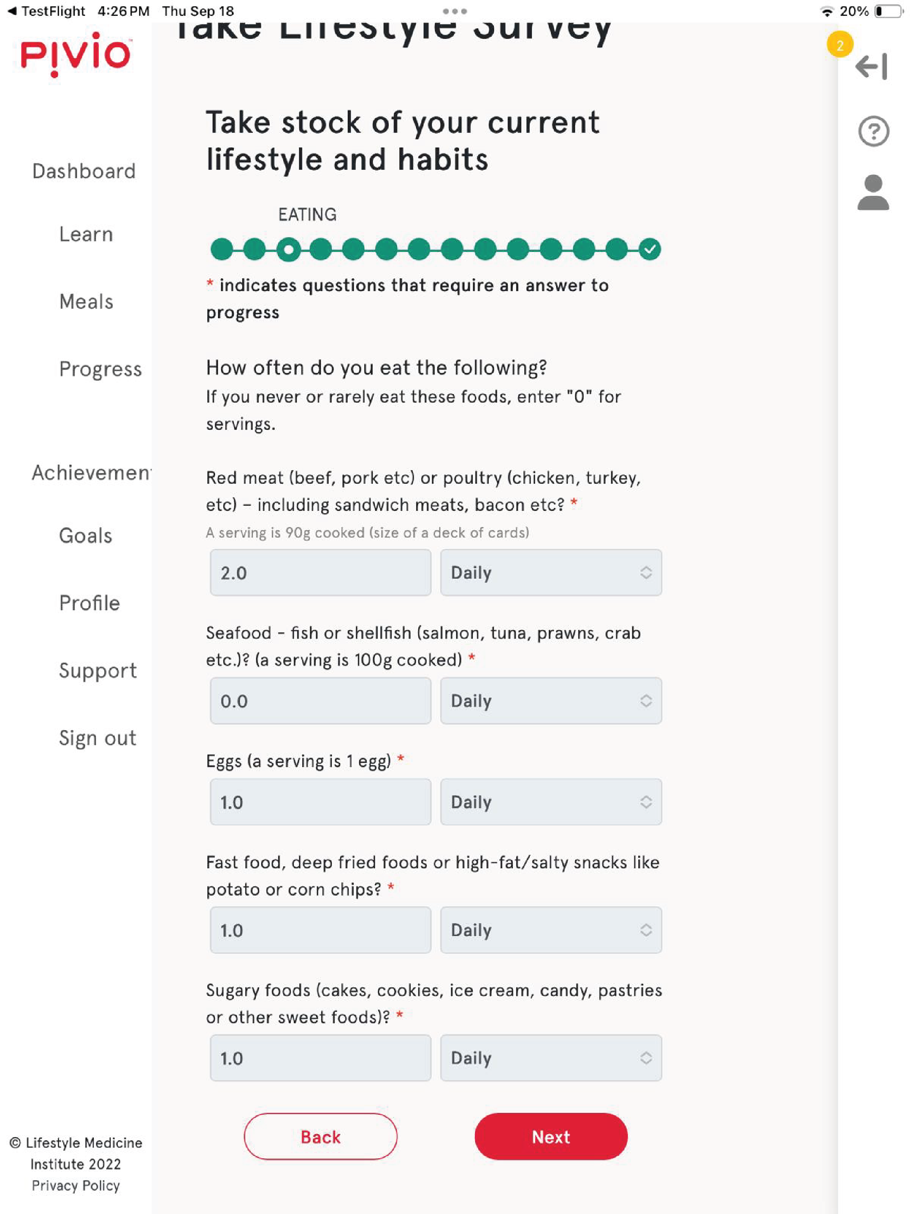Click the Pivio logo
Viewport: 910px width, 1214px height.
tap(76, 54)
